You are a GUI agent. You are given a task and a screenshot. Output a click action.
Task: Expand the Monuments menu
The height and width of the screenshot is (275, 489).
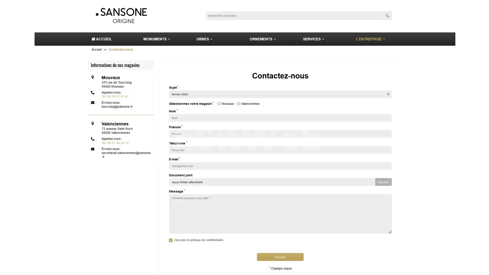click(x=156, y=39)
